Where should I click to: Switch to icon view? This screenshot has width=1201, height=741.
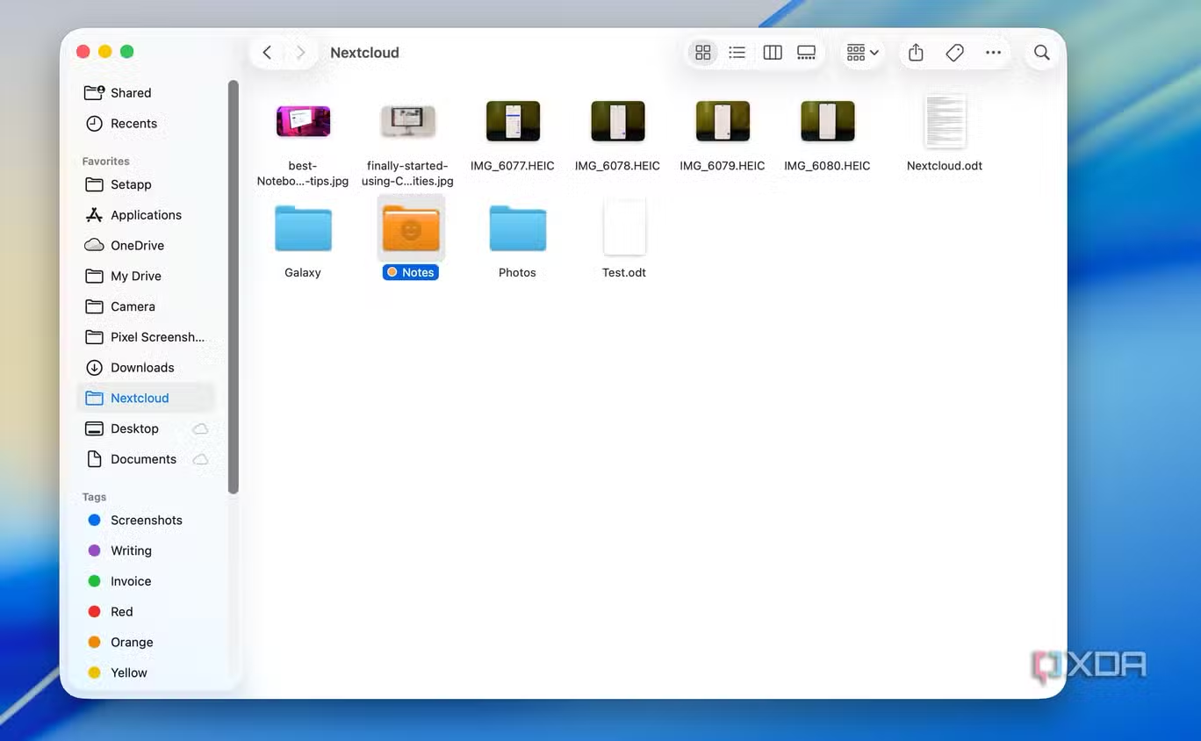[703, 53]
